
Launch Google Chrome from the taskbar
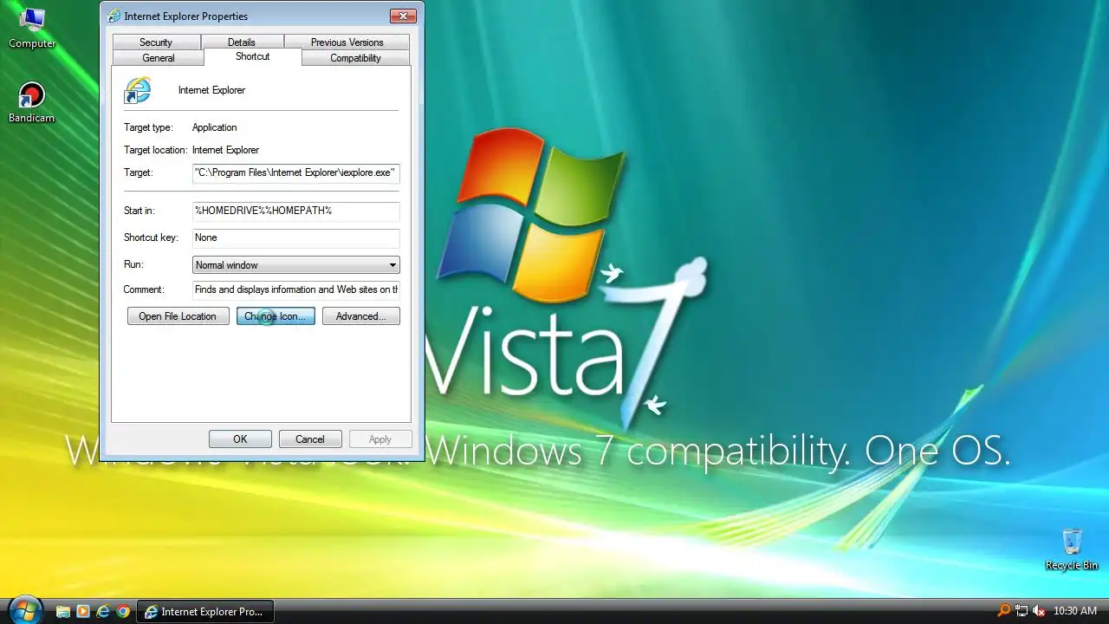[123, 611]
